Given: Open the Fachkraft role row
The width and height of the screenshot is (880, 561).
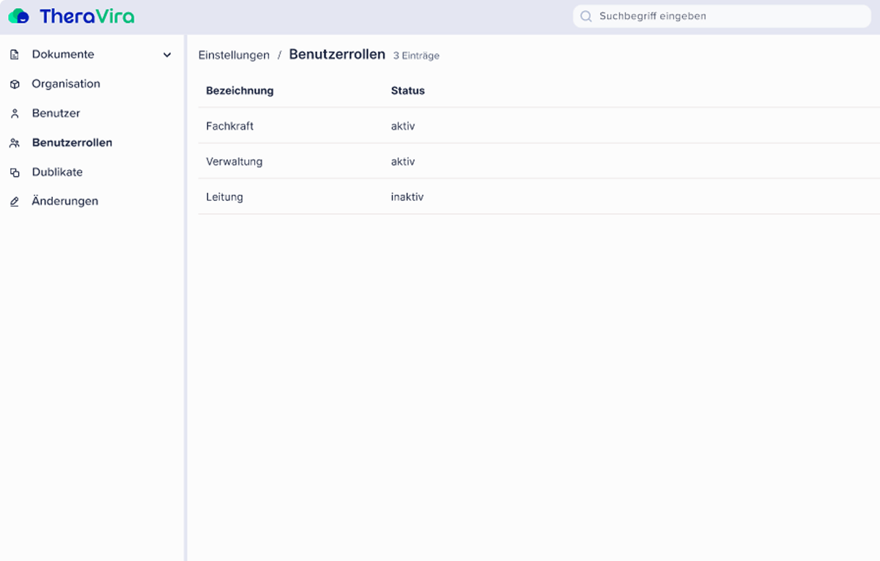Looking at the screenshot, I should point(229,127).
